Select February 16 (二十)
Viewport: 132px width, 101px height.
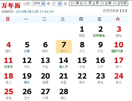click(x=100, y=63)
